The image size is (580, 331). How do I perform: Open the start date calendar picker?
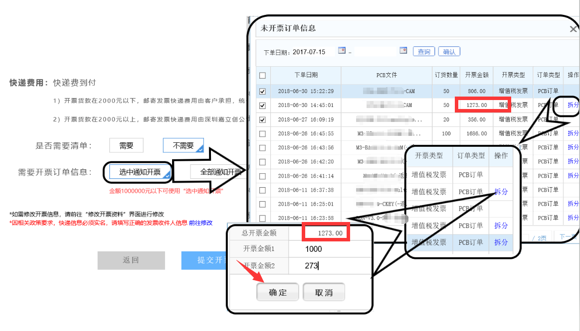point(342,51)
